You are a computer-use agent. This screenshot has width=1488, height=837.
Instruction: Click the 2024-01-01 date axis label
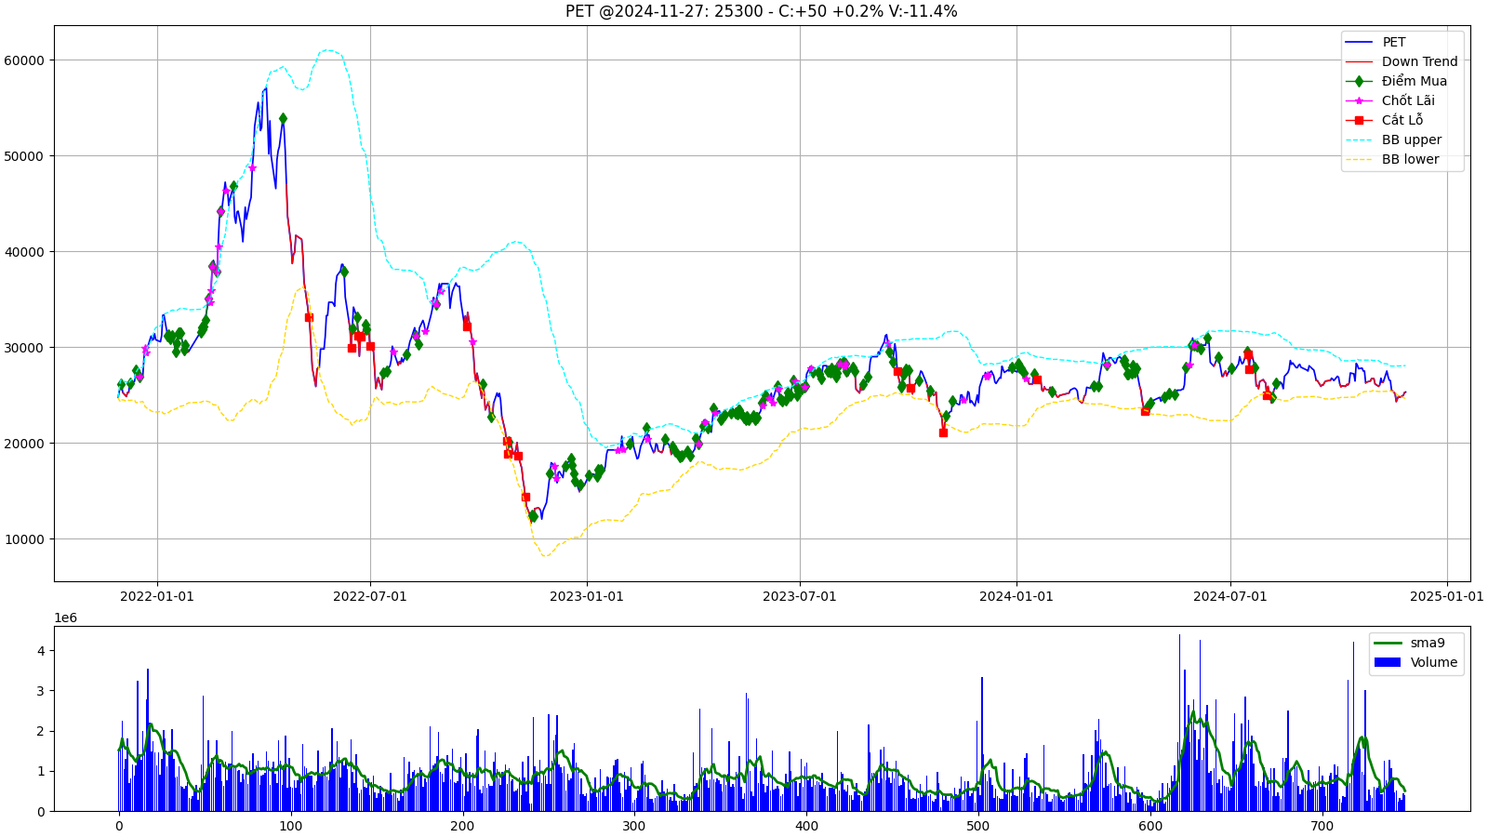tap(1016, 596)
